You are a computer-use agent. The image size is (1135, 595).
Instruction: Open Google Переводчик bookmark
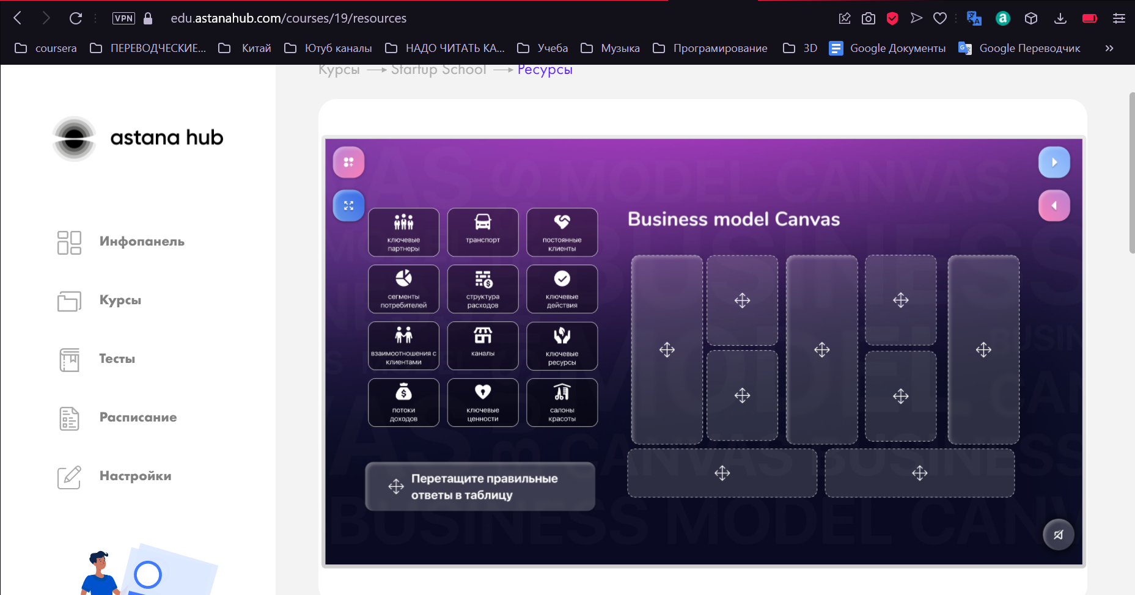(x=1019, y=48)
